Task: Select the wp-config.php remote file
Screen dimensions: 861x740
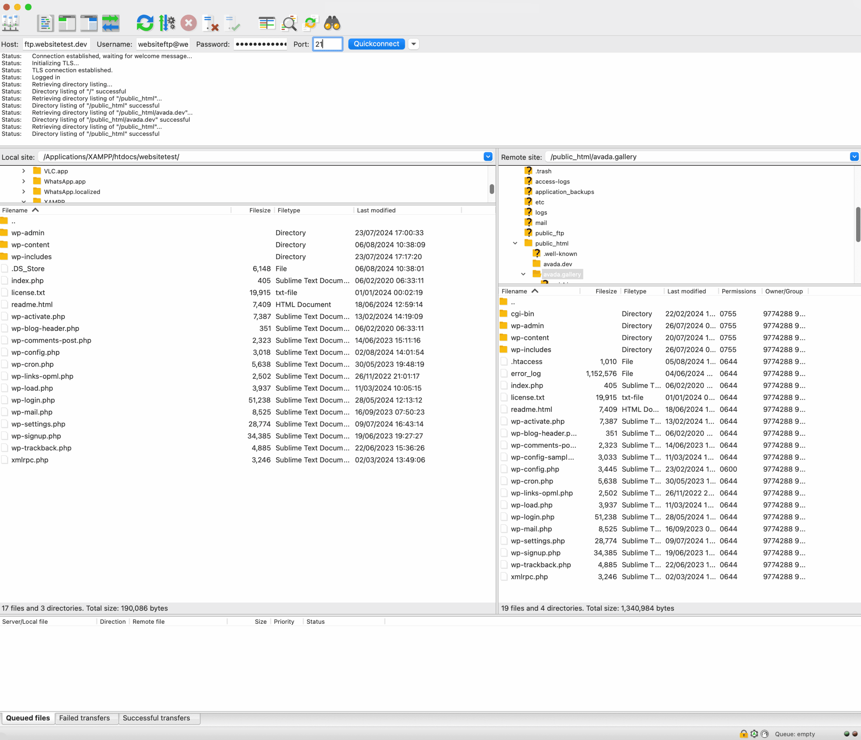Action: [x=534, y=469]
